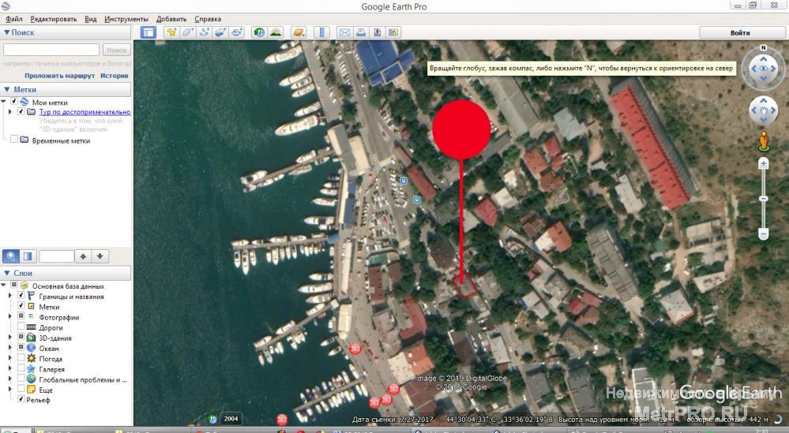789x433 pixels.
Task: Click into the search input field
Action: pos(51,50)
